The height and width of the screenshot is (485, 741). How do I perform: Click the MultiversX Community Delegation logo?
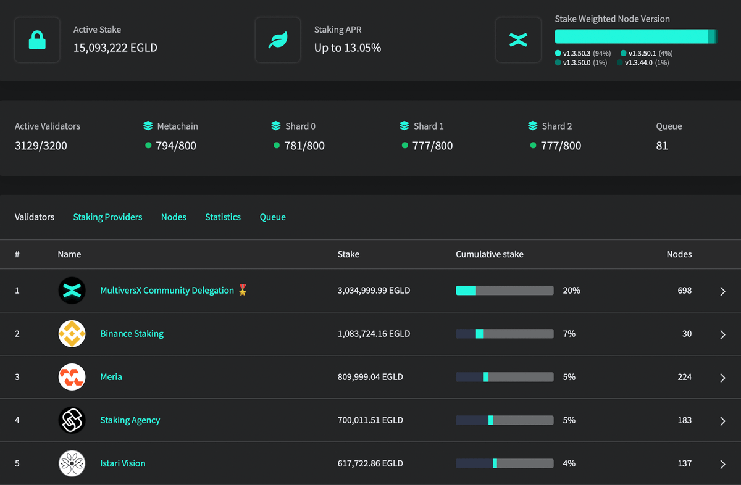pyautogui.click(x=72, y=291)
